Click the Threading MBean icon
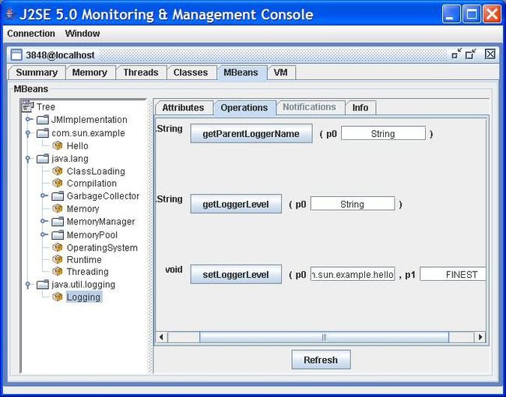Screen dimensions: 506x397 tap(58, 272)
